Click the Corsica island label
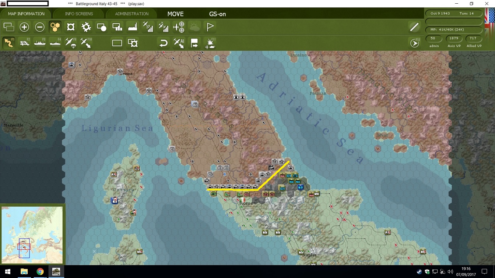This screenshot has height=278, width=495. click(124, 190)
